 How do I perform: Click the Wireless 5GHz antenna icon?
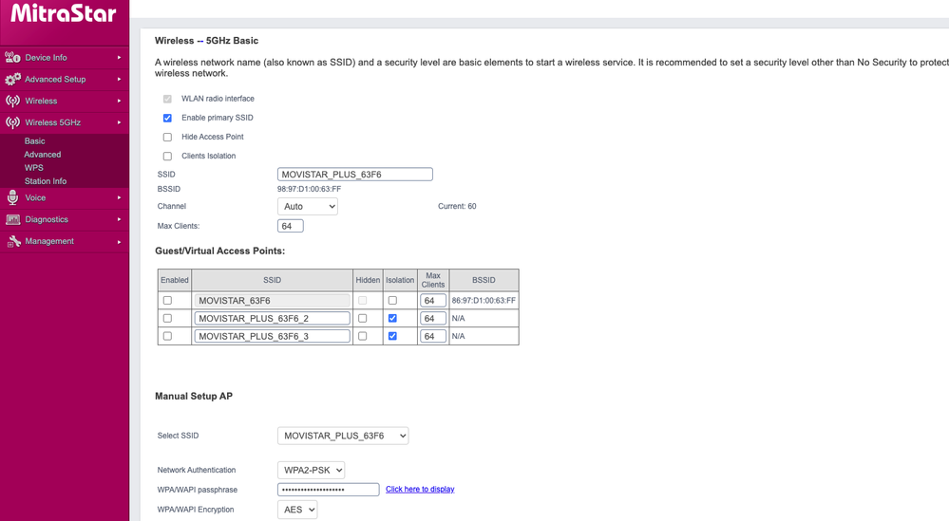coord(12,122)
